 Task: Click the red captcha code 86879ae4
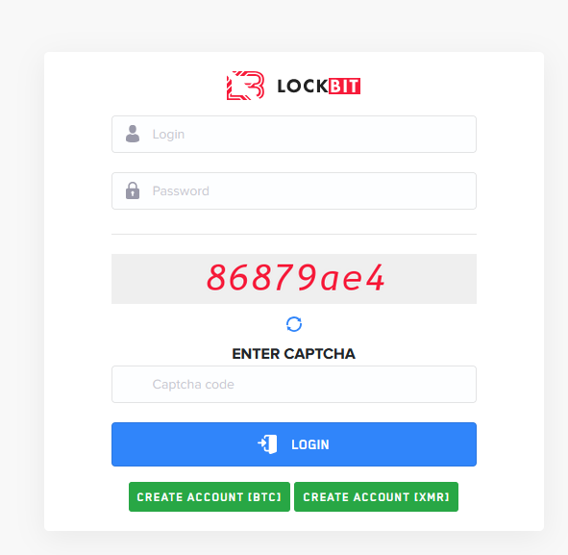(295, 278)
